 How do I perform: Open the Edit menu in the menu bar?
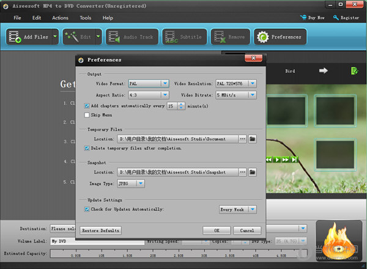tap(37, 18)
